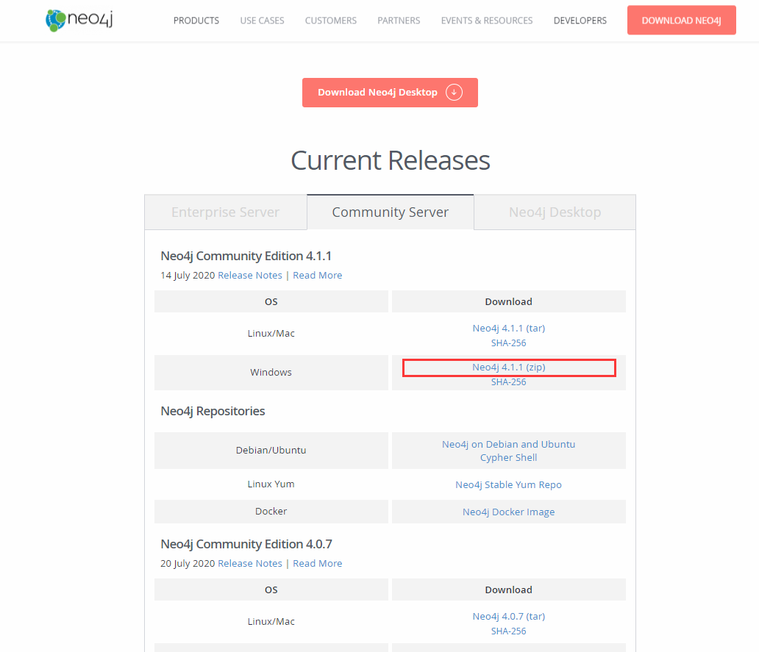Screen dimensions: 759x652
Task: Download the Neo4j 4.1.1 (zip) file
Action: tap(509, 368)
